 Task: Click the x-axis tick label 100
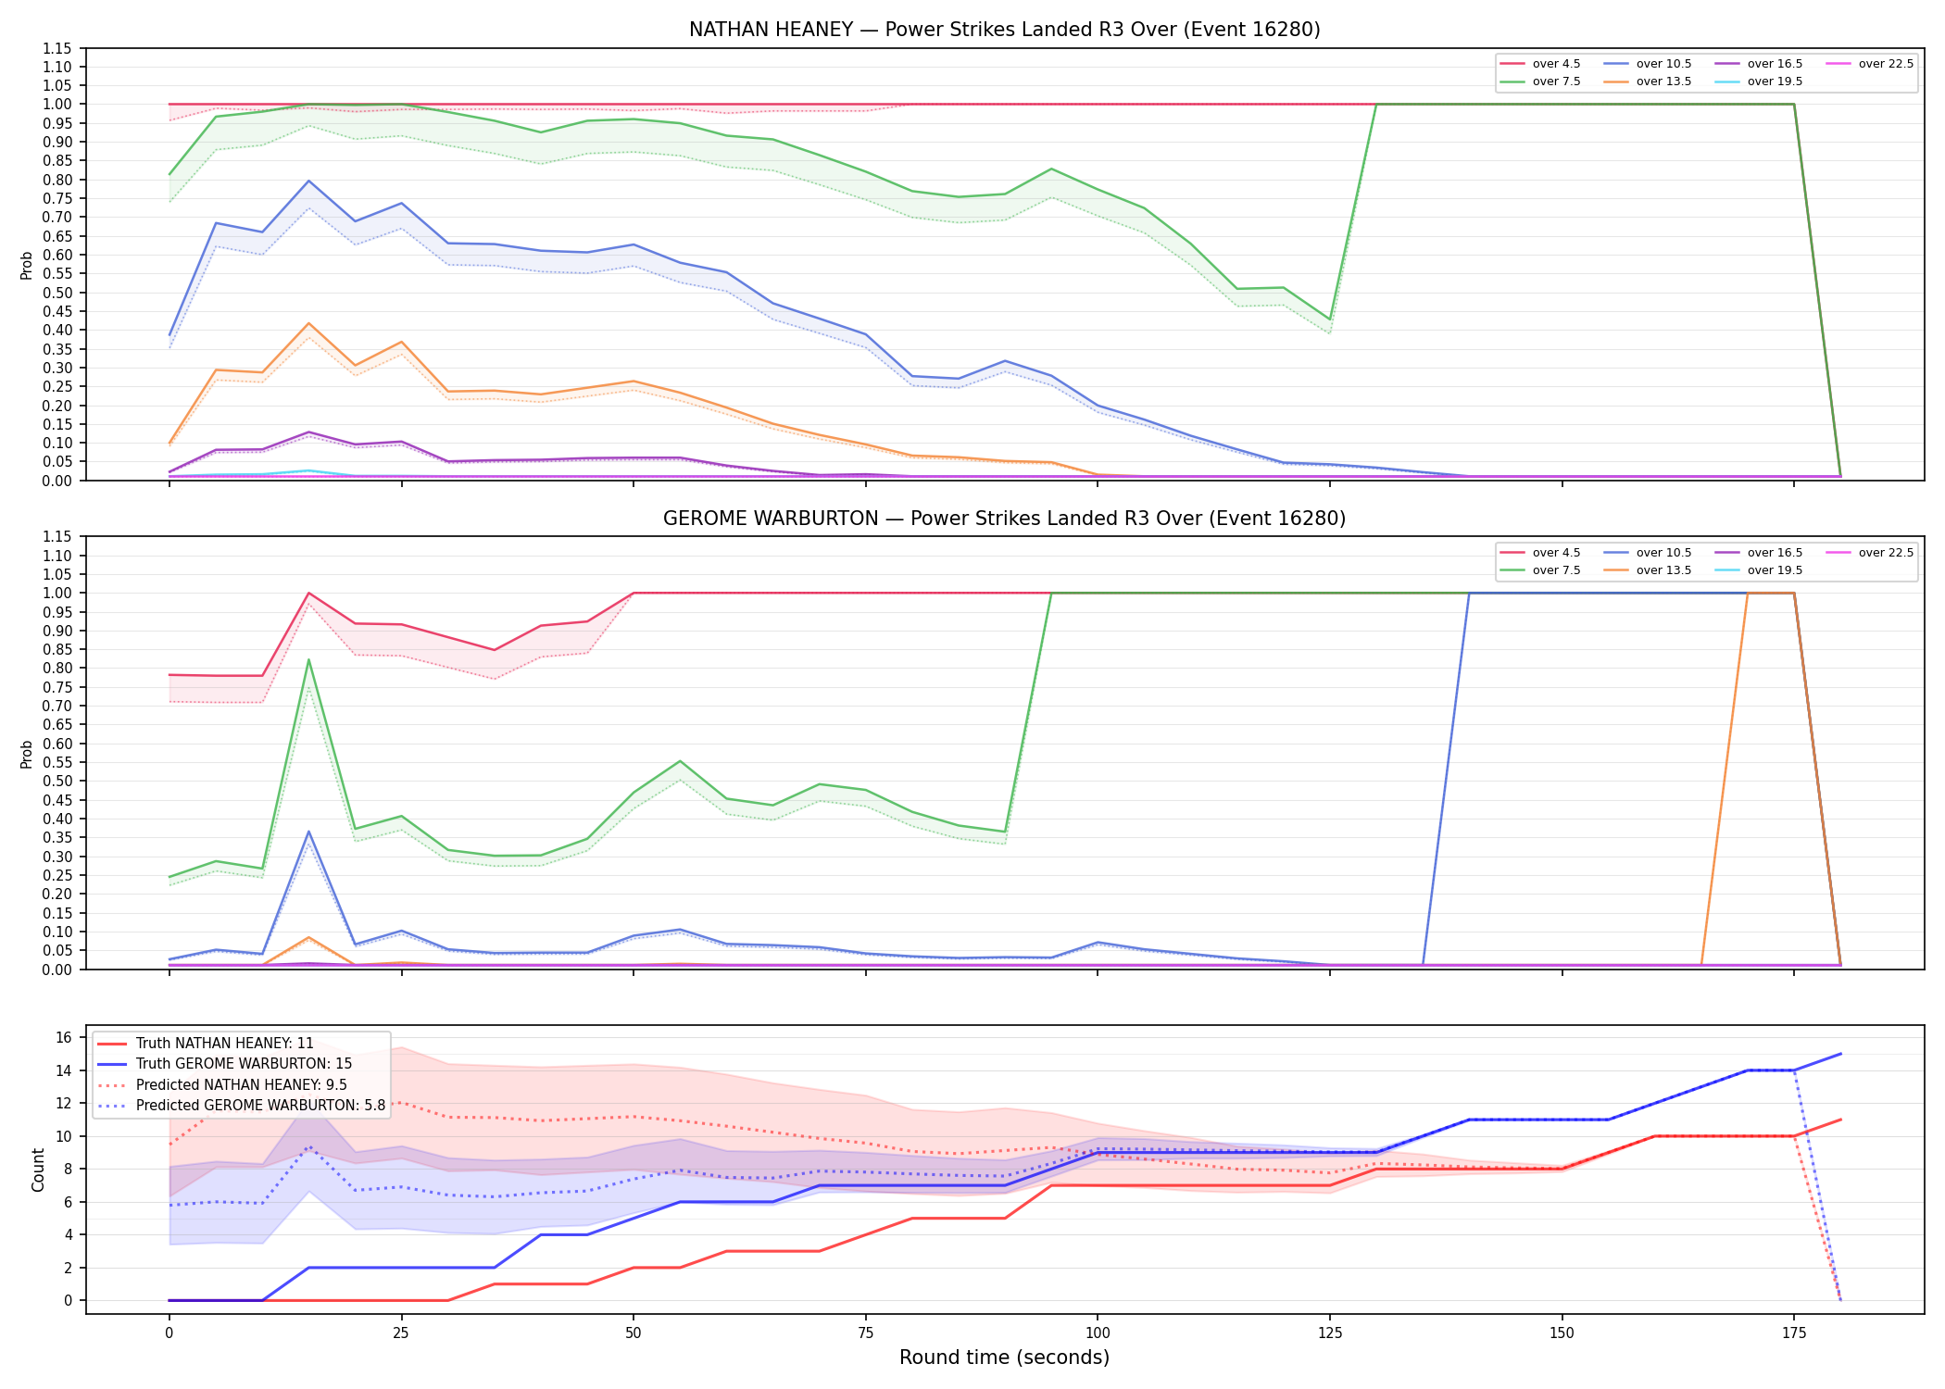tap(1098, 1333)
